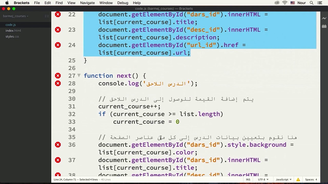Open the barmej_courses project dropdown
Viewport: 328px width, 184px height.
click(x=16, y=16)
